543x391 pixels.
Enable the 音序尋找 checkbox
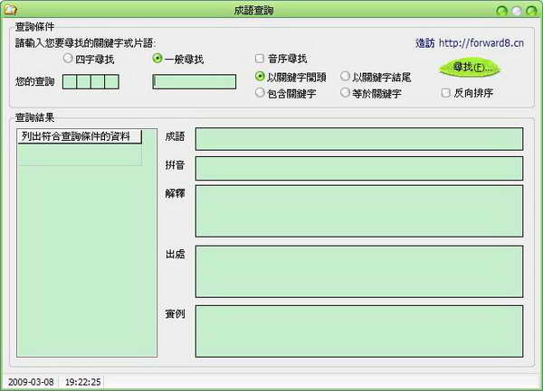[261, 59]
